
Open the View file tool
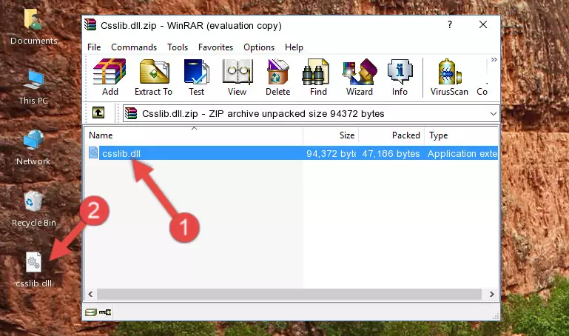(x=238, y=77)
